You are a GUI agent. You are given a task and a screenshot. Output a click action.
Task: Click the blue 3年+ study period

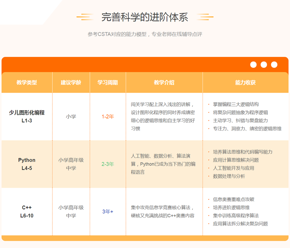pos(107,211)
